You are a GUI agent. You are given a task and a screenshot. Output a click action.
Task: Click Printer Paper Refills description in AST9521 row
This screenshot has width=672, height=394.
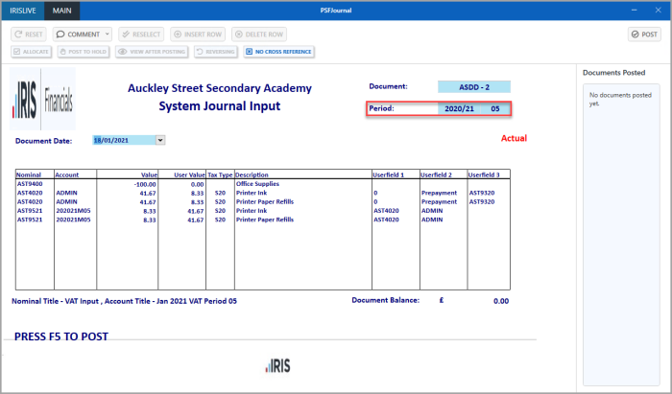[265, 220]
